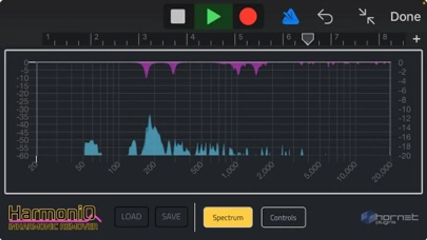Click the 1,000 frequency axis label
The image size is (427, 240).
point(230,170)
